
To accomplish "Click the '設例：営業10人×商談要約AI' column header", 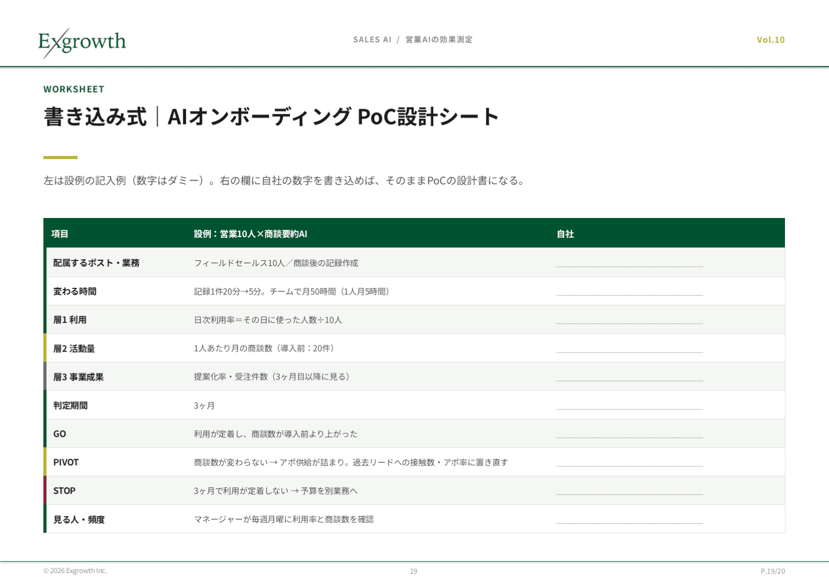I will 251,234.
